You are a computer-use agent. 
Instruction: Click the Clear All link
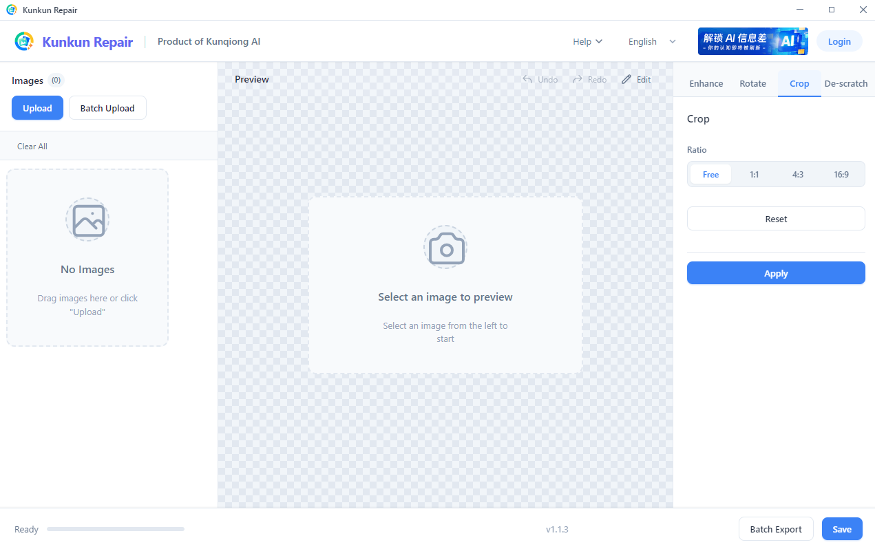pos(32,147)
